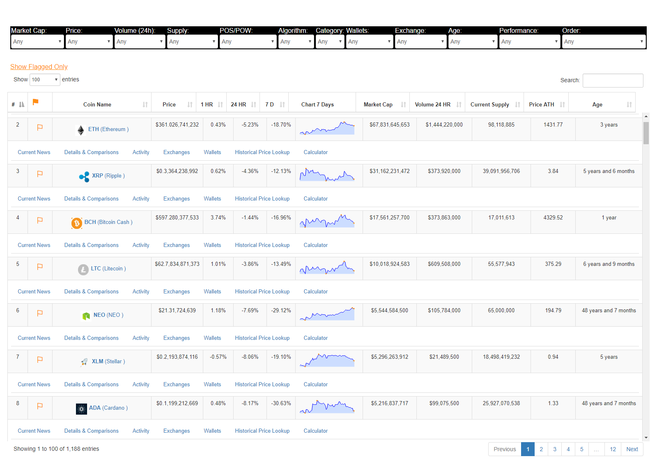Click the Stellar rocket logo
The width and height of the screenshot is (657, 459).
tap(84, 362)
